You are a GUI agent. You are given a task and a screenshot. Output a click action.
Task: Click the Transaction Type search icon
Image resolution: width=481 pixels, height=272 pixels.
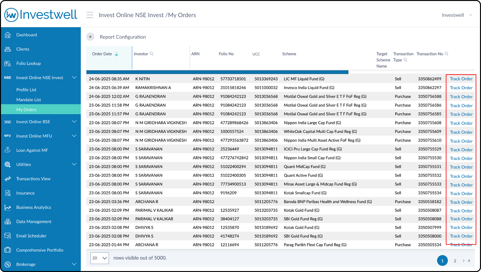[405, 60]
